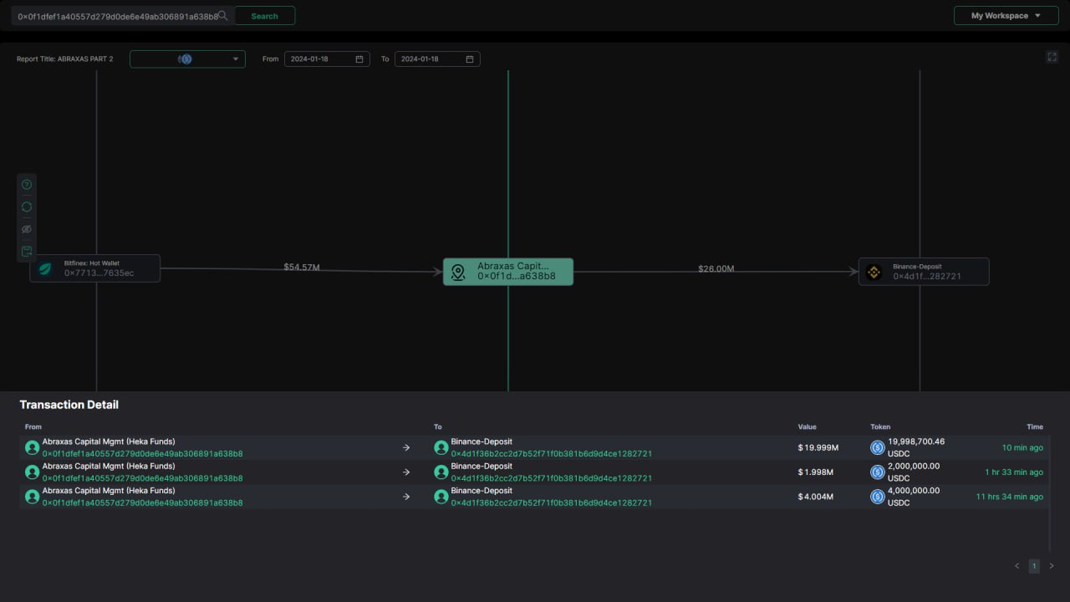Open the sender address link in the $1.998M row
The height and width of the screenshot is (602, 1070).
[143, 478]
